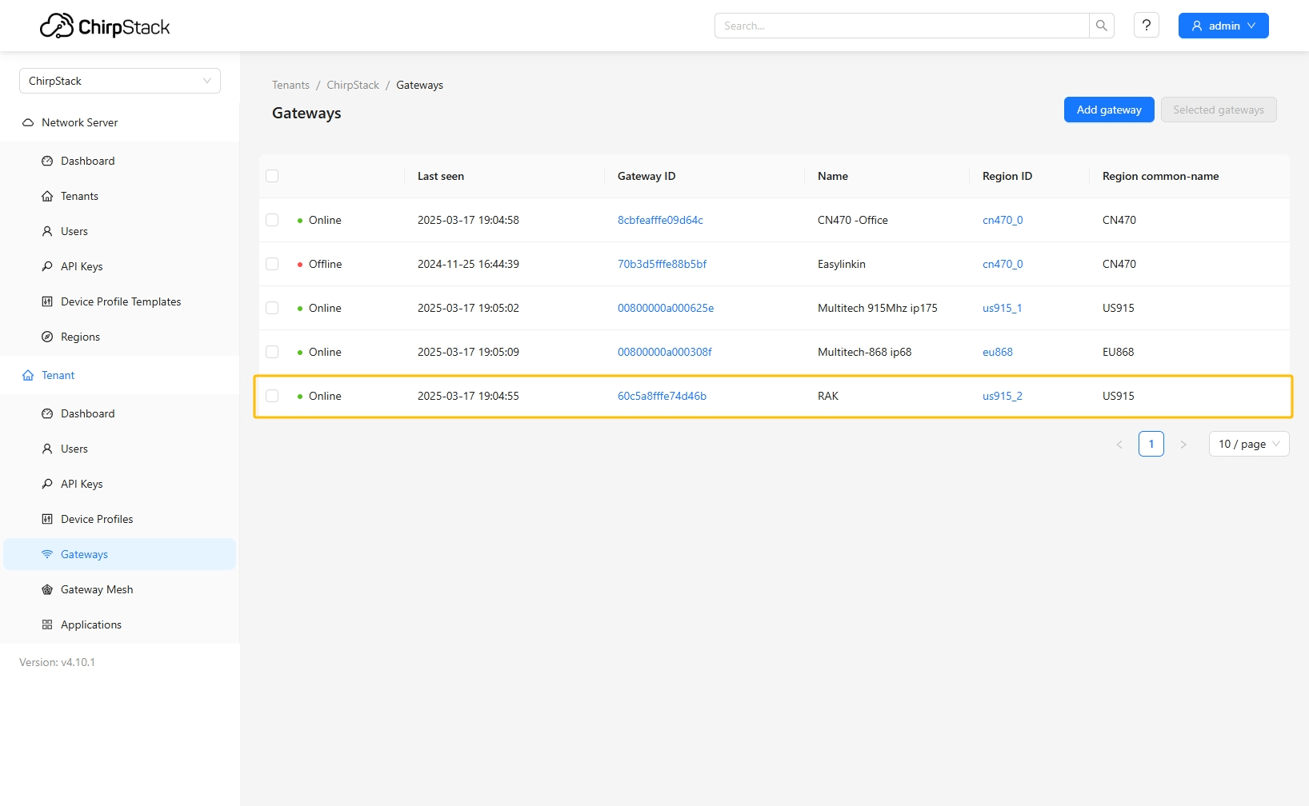Image resolution: width=1309 pixels, height=806 pixels.
Task: Click the Applications grid icon
Action: [x=47, y=624]
